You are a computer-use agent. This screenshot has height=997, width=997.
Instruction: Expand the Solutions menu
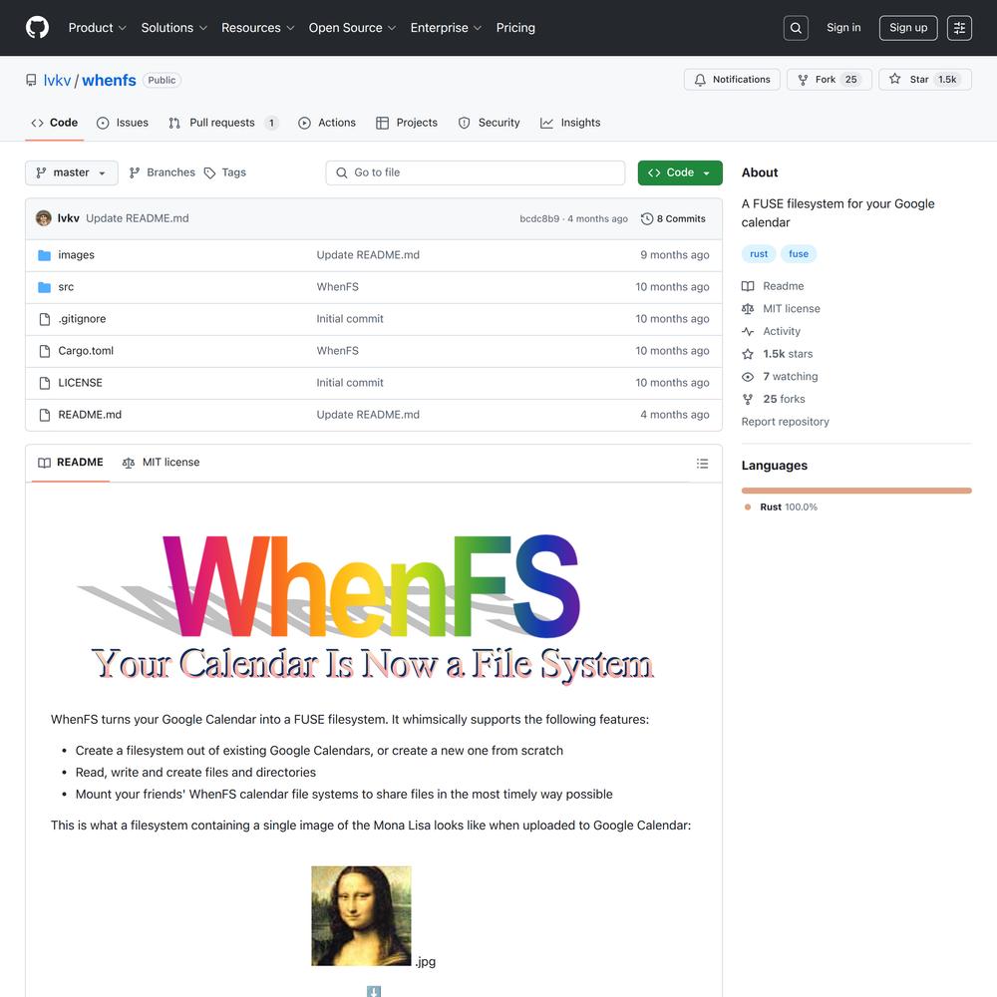pos(174,28)
